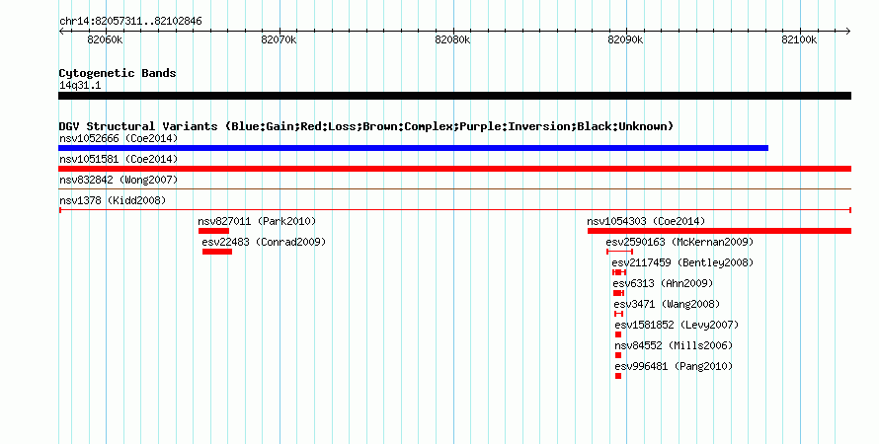Click the black 14q31.1 cytogenetic band bar
879x444 pixels.
tap(454, 96)
